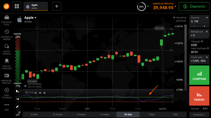Show Cierre auto help icon
The width and height of the screenshot is (211, 118).
pos(207,57)
